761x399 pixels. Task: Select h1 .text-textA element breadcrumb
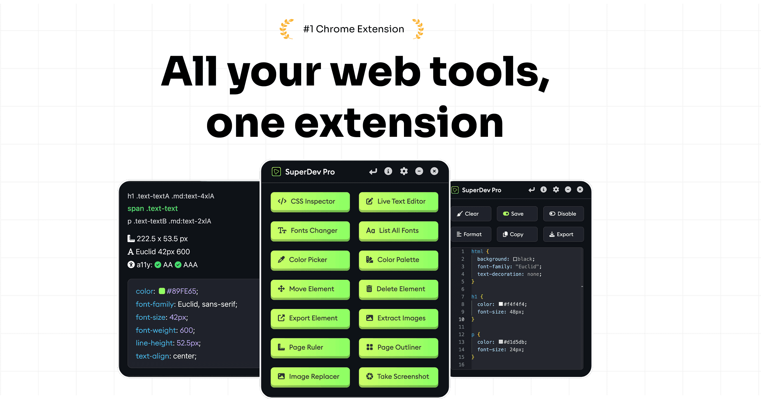tap(171, 196)
